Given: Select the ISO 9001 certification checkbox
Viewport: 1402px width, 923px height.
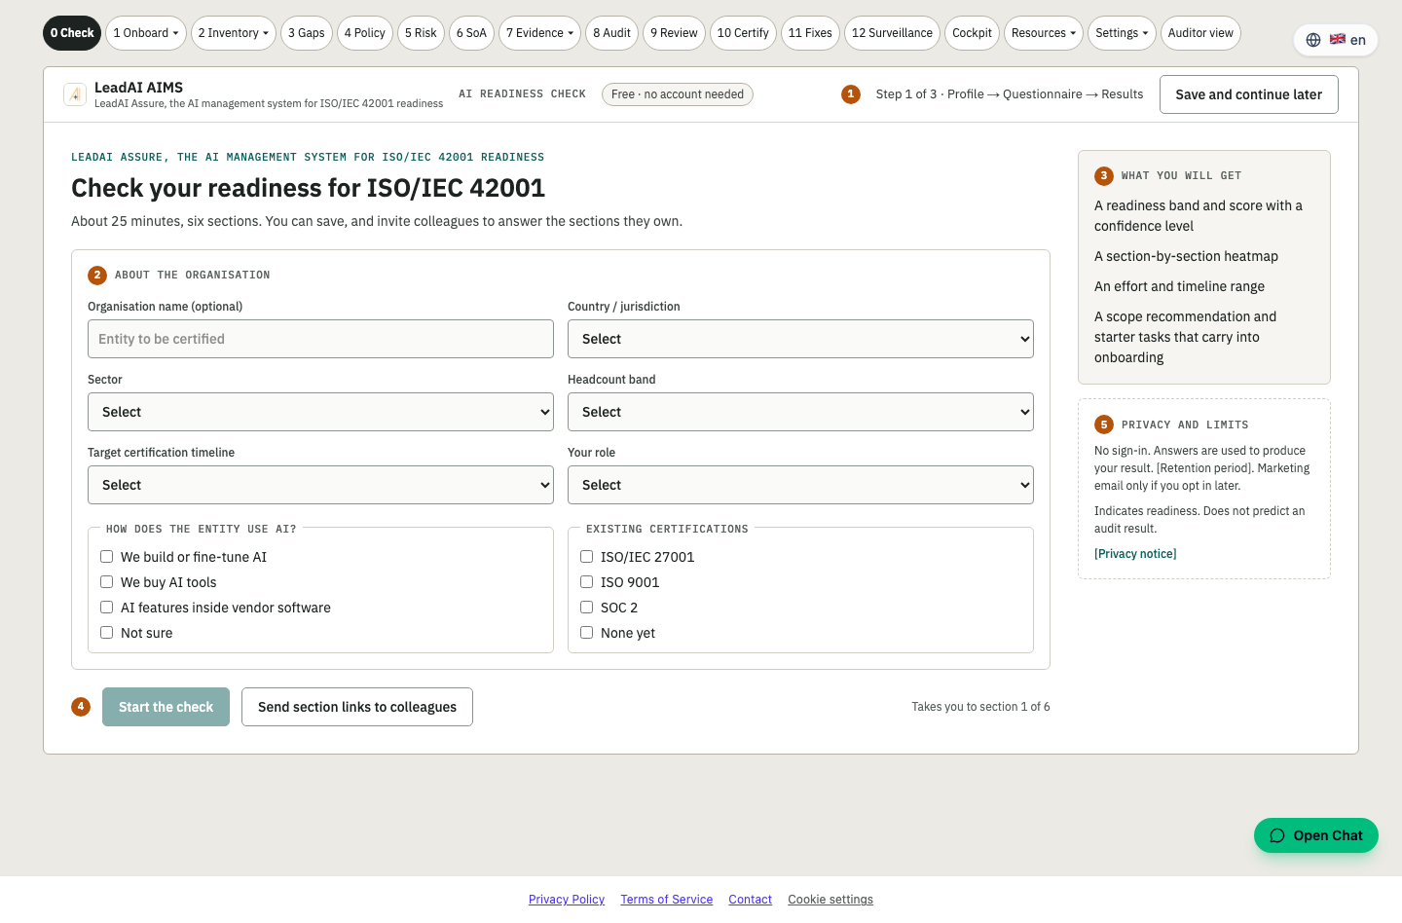Looking at the screenshot, I should (587, 582).
